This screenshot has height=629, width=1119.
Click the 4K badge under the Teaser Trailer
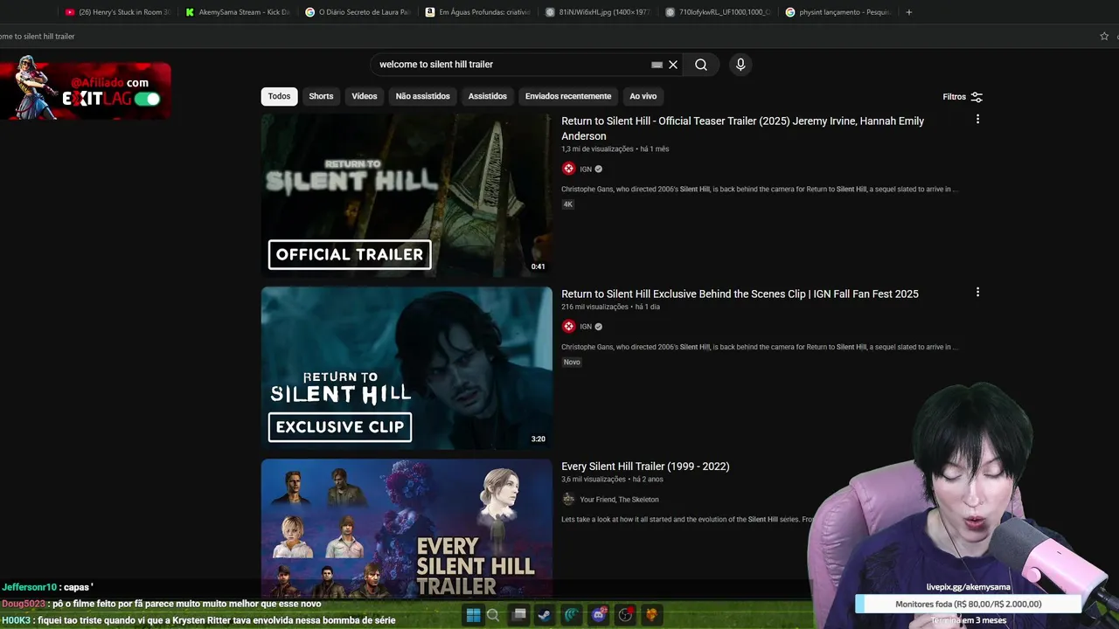click(x=567, y=204)
